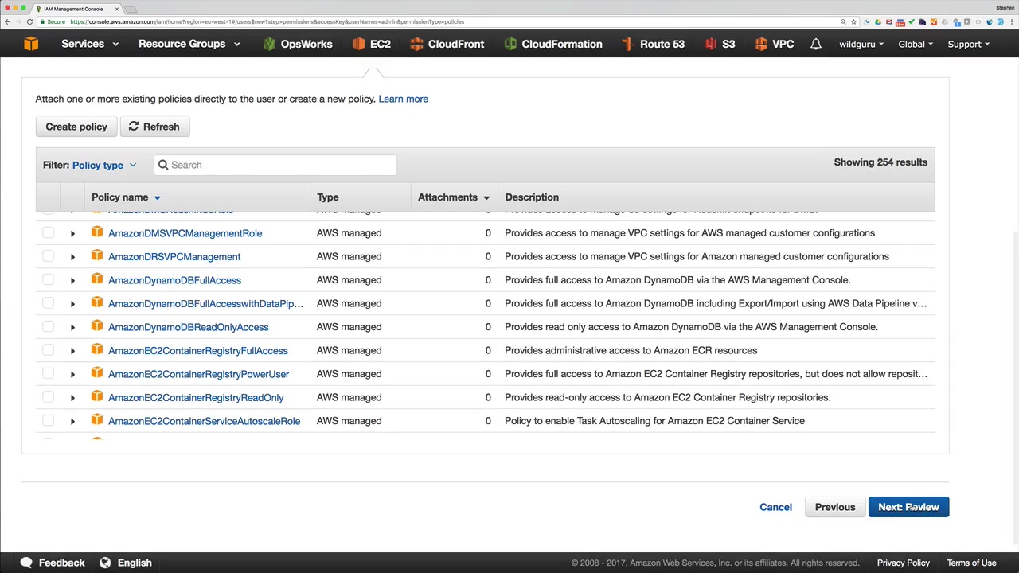
Task: Open the Resource Groups menu
Action: point(189,44)
